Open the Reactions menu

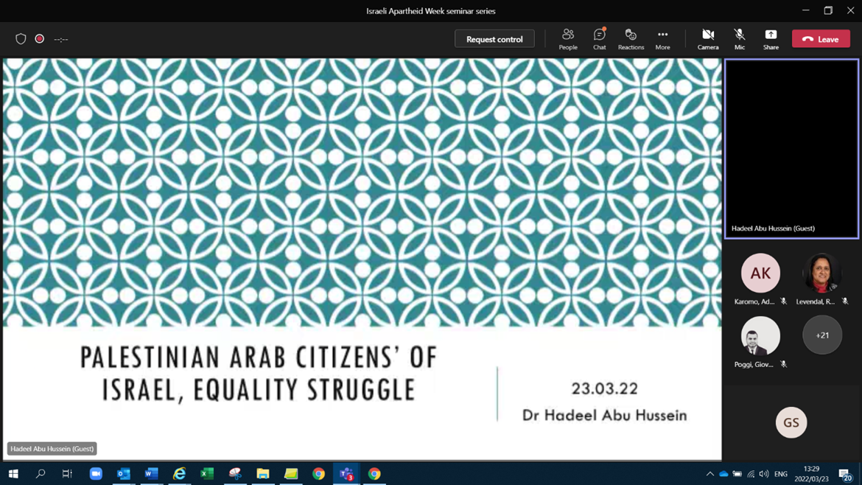(631, 39)
